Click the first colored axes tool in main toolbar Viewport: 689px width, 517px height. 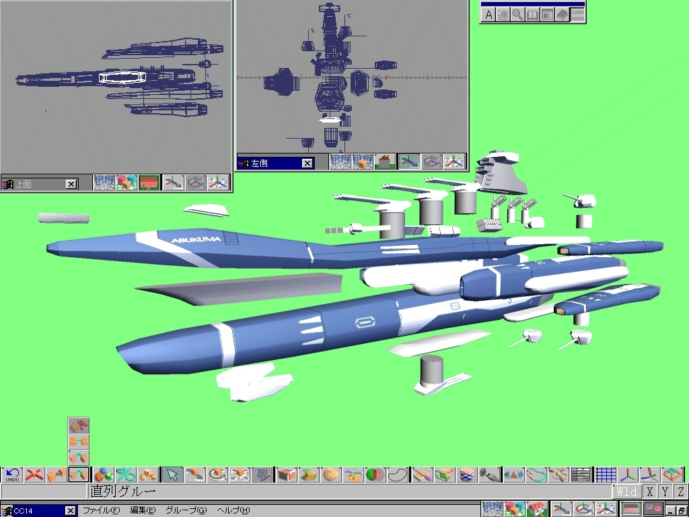(x=628, y=475)
